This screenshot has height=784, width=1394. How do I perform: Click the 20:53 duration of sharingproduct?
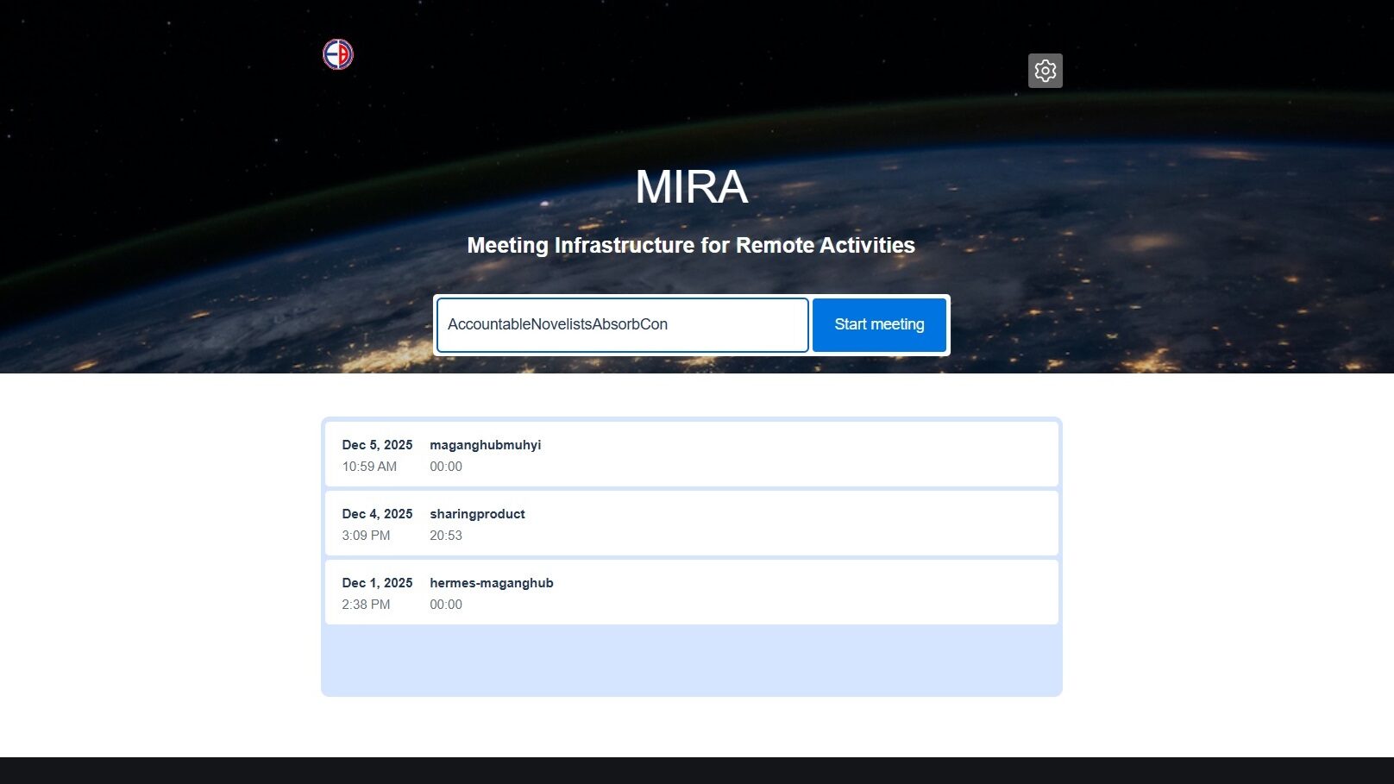pos(446,536)
